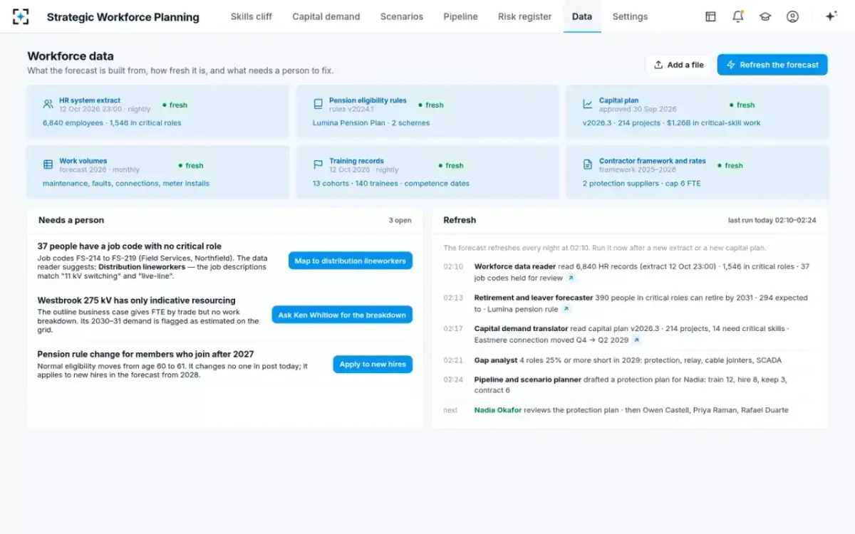Click "6,840 employees · 1,546 in critical roles"

point(112,123)
